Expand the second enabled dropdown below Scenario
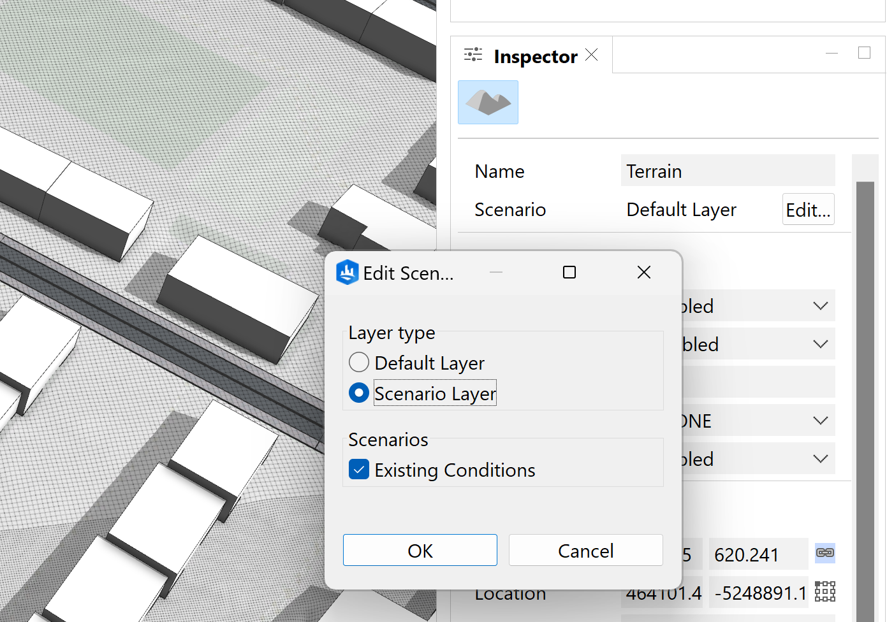 click(821, 344)
